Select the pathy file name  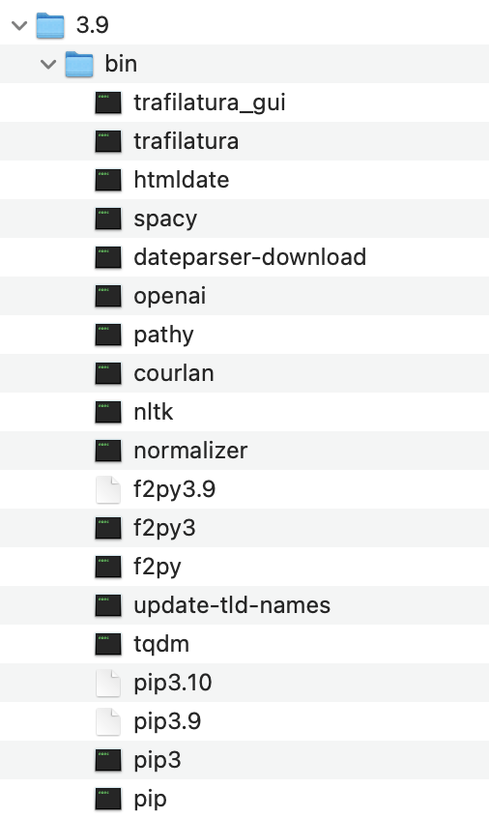coord(163,335)
